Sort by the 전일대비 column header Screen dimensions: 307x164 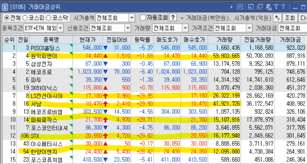[117, 40]
